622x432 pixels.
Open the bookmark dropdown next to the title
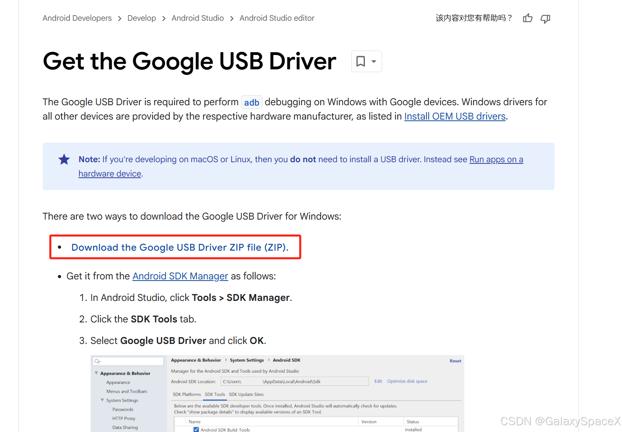click(x=366, y=61)
